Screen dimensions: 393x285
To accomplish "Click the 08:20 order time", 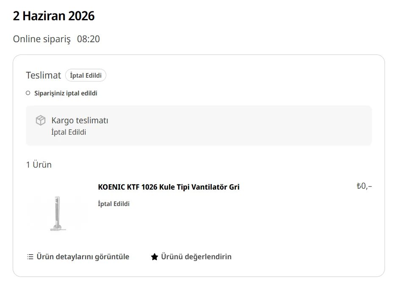I will pyautogui.click(x=89, y=39).
